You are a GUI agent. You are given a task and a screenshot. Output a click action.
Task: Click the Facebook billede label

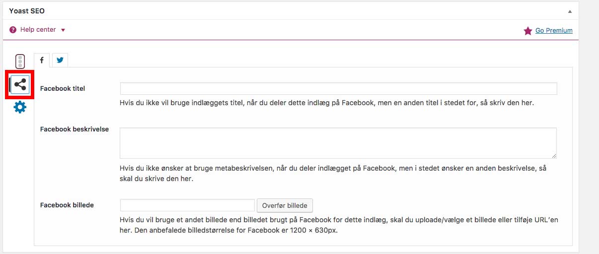67,205
